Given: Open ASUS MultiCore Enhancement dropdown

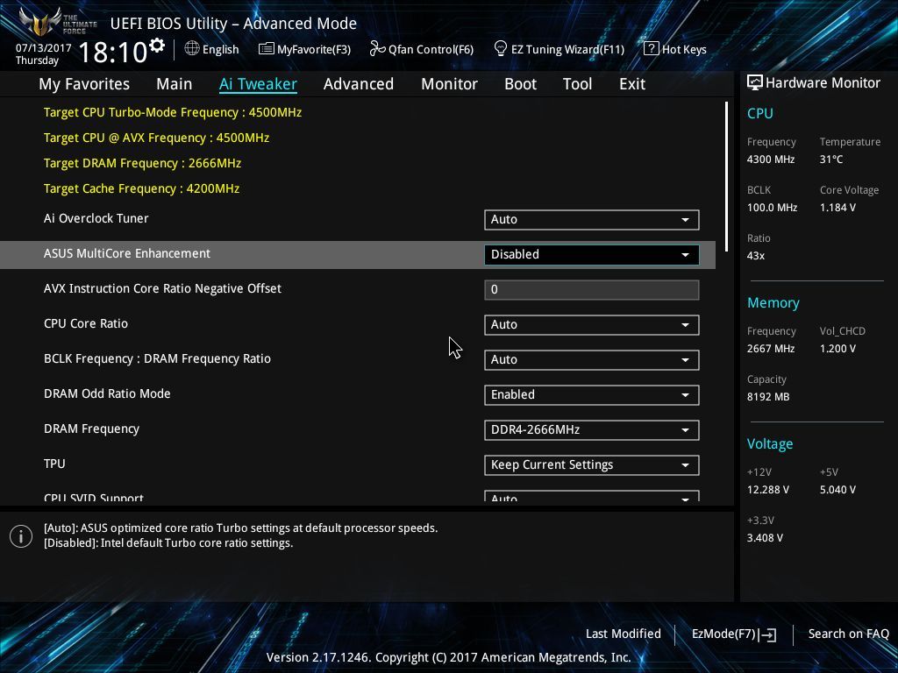Looking at the screenshot, I should 592,255.
